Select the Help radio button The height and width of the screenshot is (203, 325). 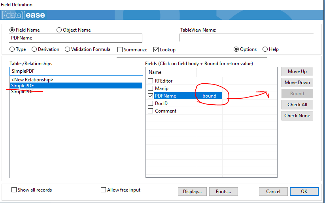[265, 49]
